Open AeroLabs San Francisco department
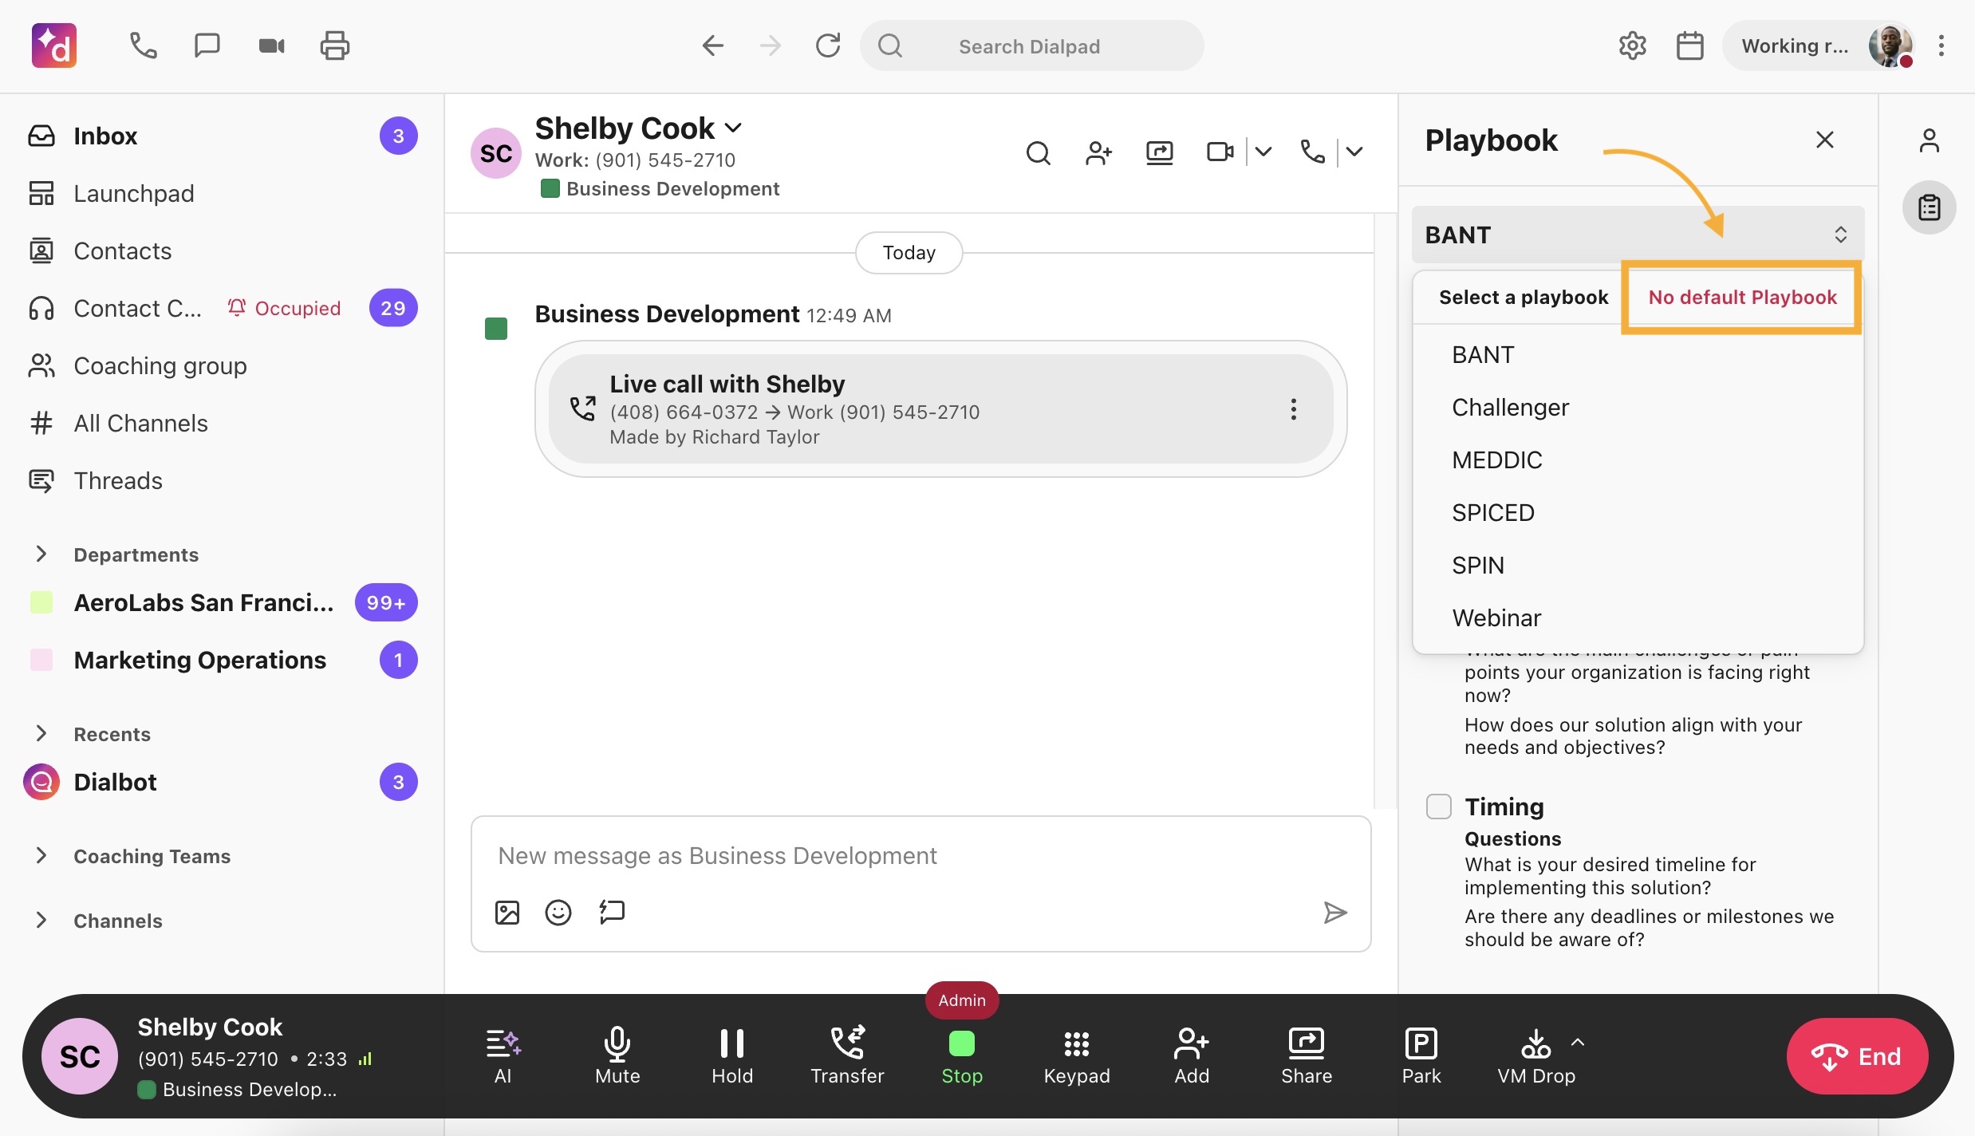This screenshot has width=1975, height=1136. (222, 602)
